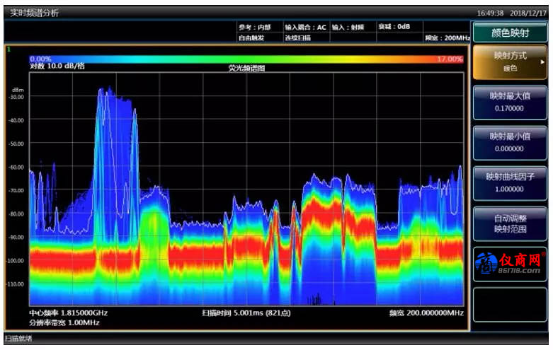Open the 映射方式 (暖色) mapping mode softkey
Image resolution: width=553 pixels, height=350 pixels.
[x=510, y=62]
